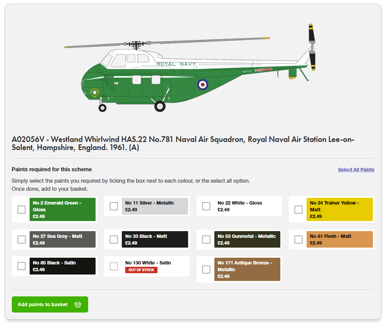Image resolution: width=386 pixels, height=326 pixels.
Task: Tick the No 22 White Gloss checkbox
Action: 206,206
